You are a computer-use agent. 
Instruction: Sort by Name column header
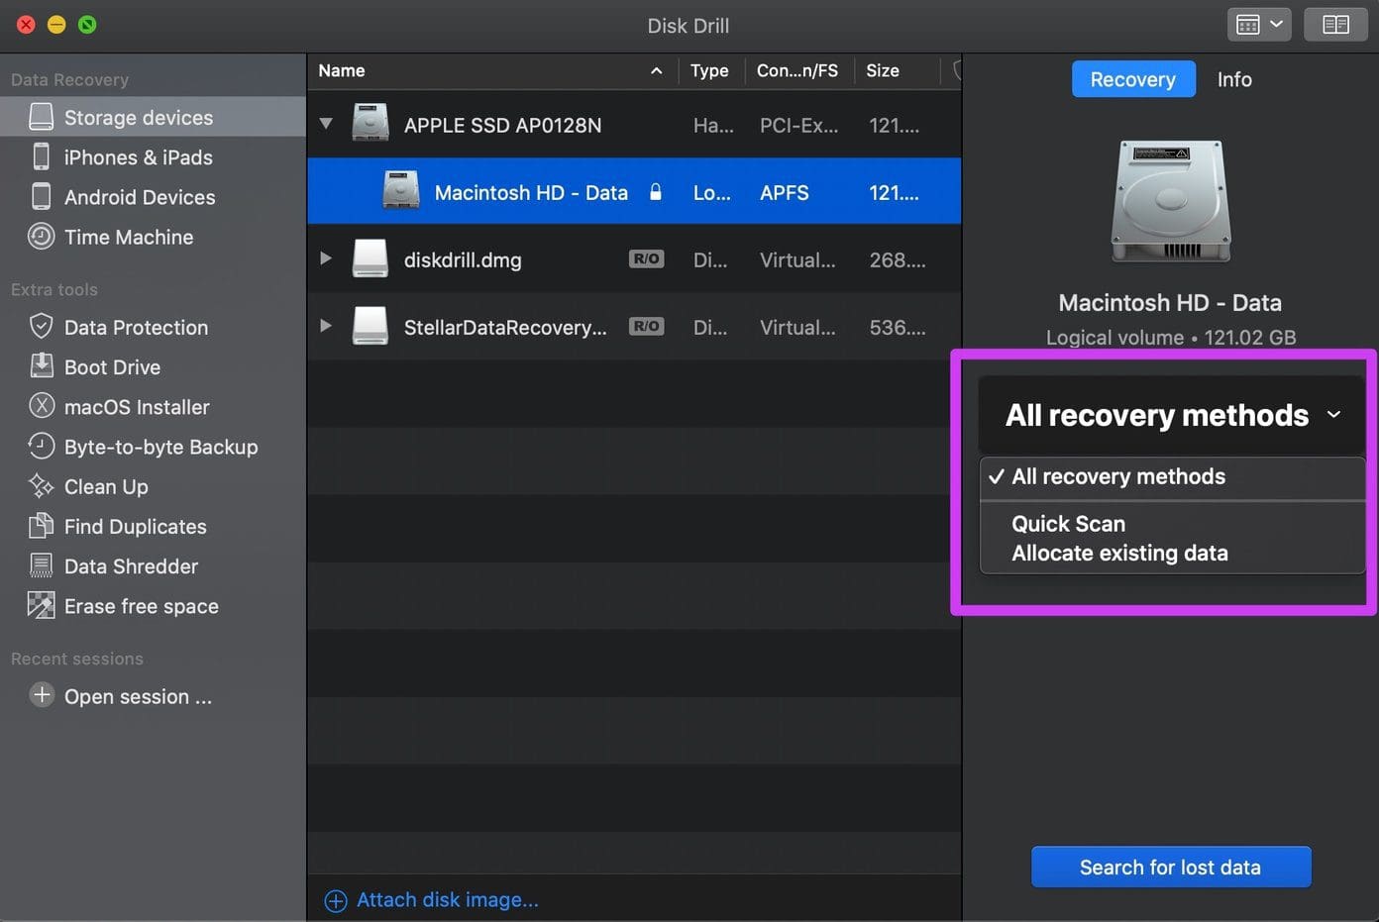click(x=490, y=70)
